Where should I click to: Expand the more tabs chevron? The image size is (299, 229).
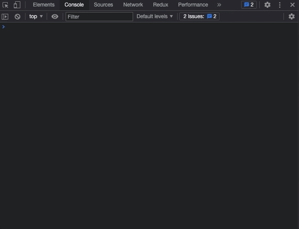coord(219,5)
